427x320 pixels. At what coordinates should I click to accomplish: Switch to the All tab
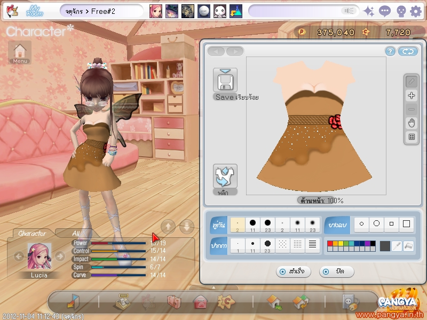click(x=76, y=234)
